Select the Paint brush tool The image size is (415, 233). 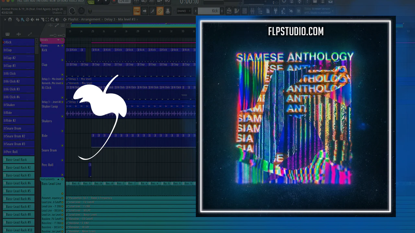coord(22,19)
